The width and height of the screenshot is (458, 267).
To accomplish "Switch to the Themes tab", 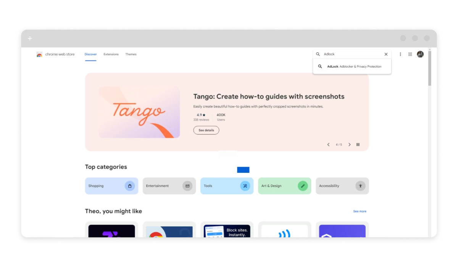I will [x=131, y=54].
